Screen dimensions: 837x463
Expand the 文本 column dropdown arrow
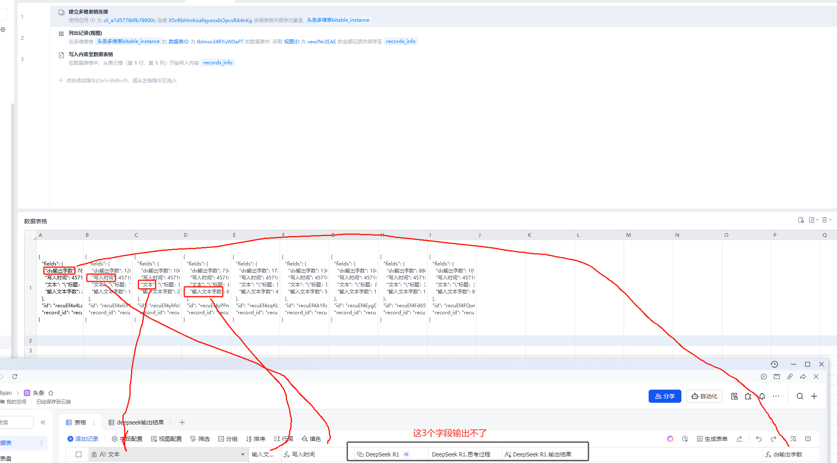[x=243, y=454]
